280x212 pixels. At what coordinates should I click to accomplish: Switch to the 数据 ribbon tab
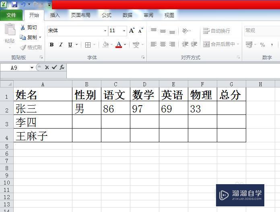(x=127, y=15)
